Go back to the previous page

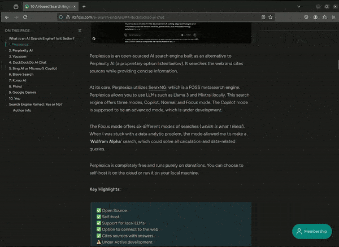pyautogui.click(x=7, y=18)
